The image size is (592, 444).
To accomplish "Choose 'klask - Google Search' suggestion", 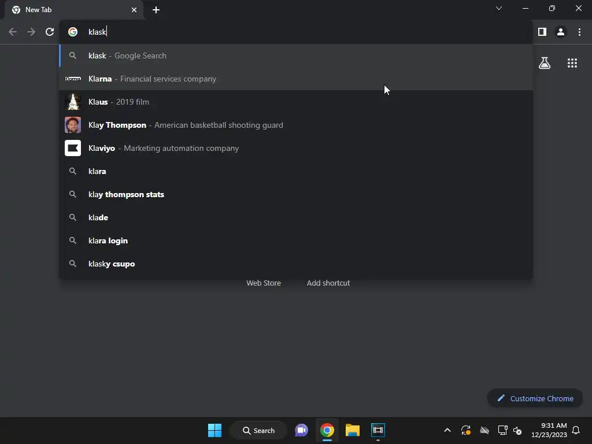I will coord(296,55).
